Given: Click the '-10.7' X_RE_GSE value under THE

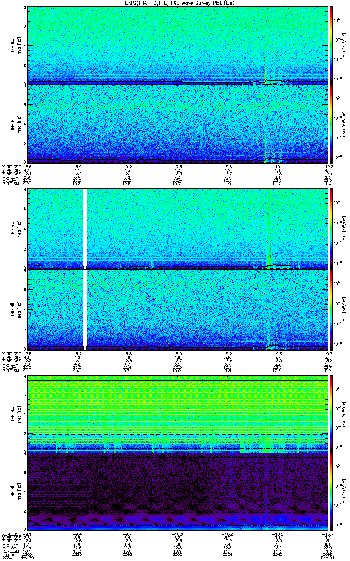Looking at the screenshot, I should pos(328,534).
